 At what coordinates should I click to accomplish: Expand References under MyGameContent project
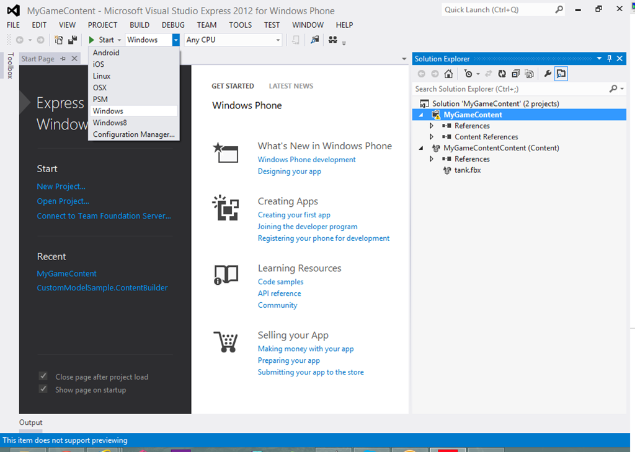(x=432, y=126)
